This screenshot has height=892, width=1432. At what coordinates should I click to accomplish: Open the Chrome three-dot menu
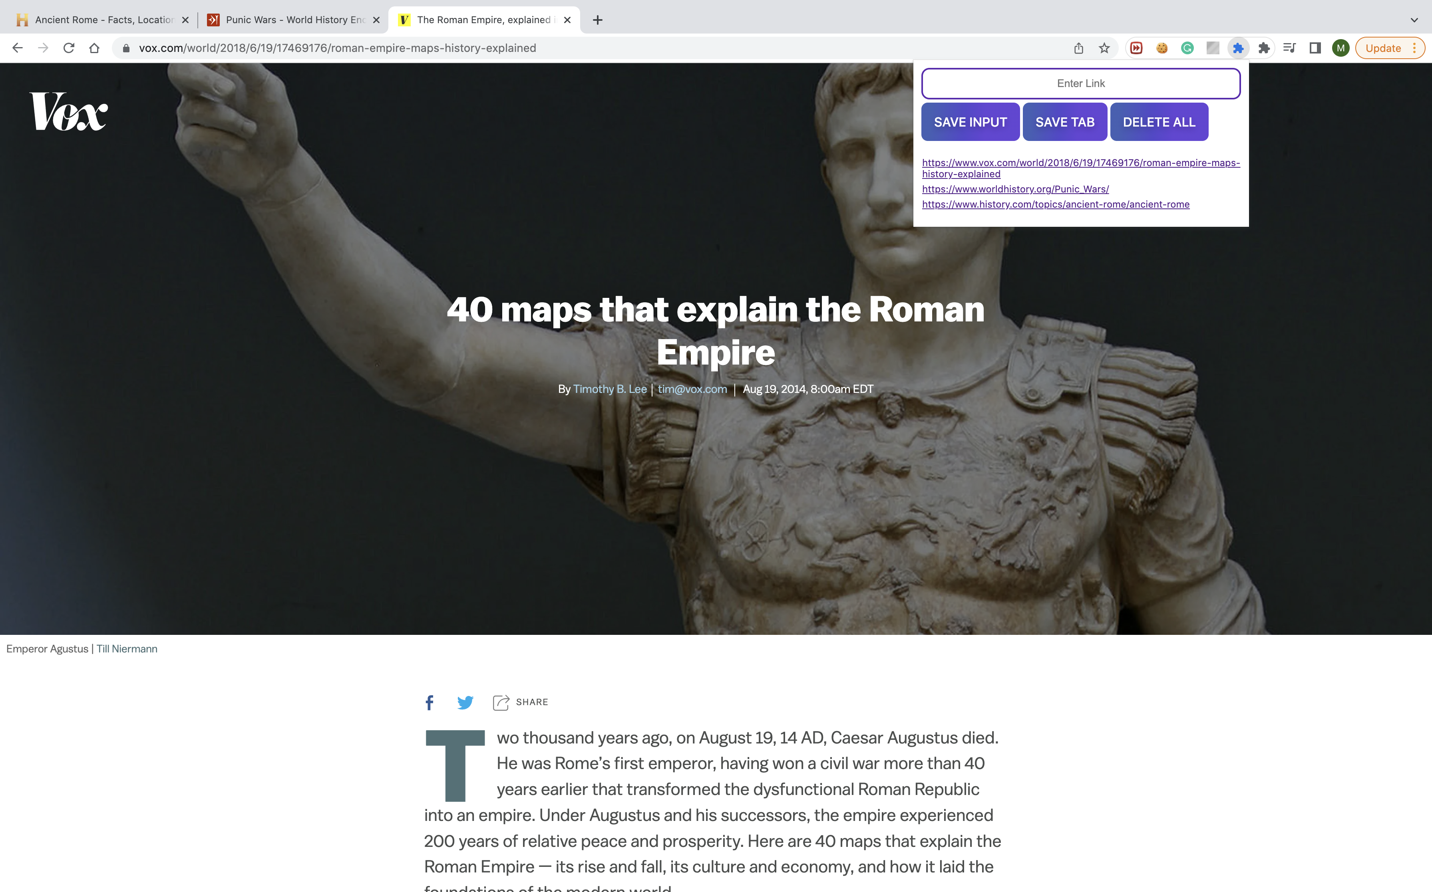tap(1415, 48)
